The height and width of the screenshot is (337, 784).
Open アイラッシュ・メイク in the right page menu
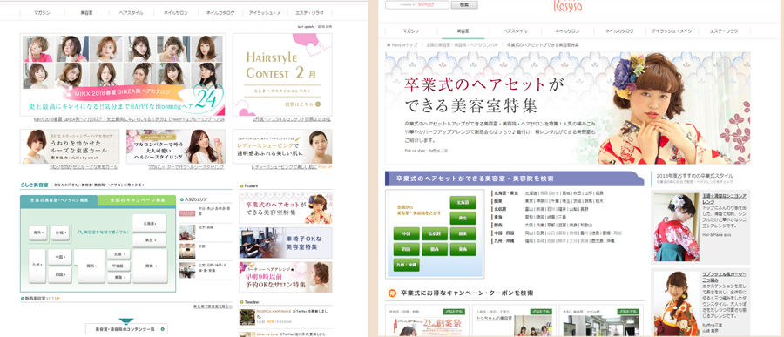coord(672,31)
